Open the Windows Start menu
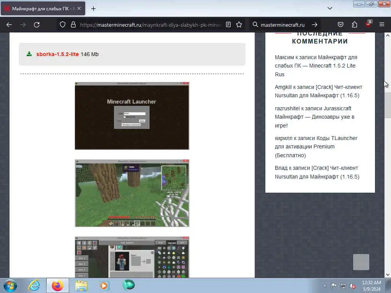Screen dimensions: 391x293 10,285
